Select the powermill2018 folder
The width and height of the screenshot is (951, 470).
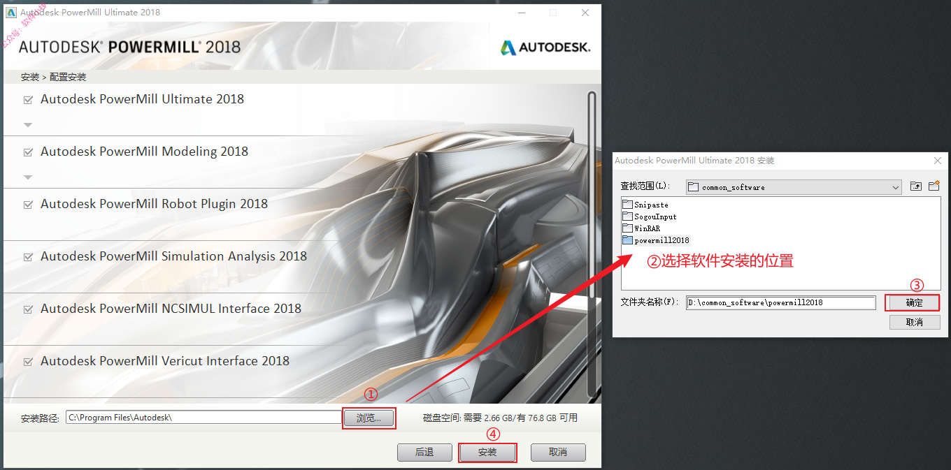point(656,240)
